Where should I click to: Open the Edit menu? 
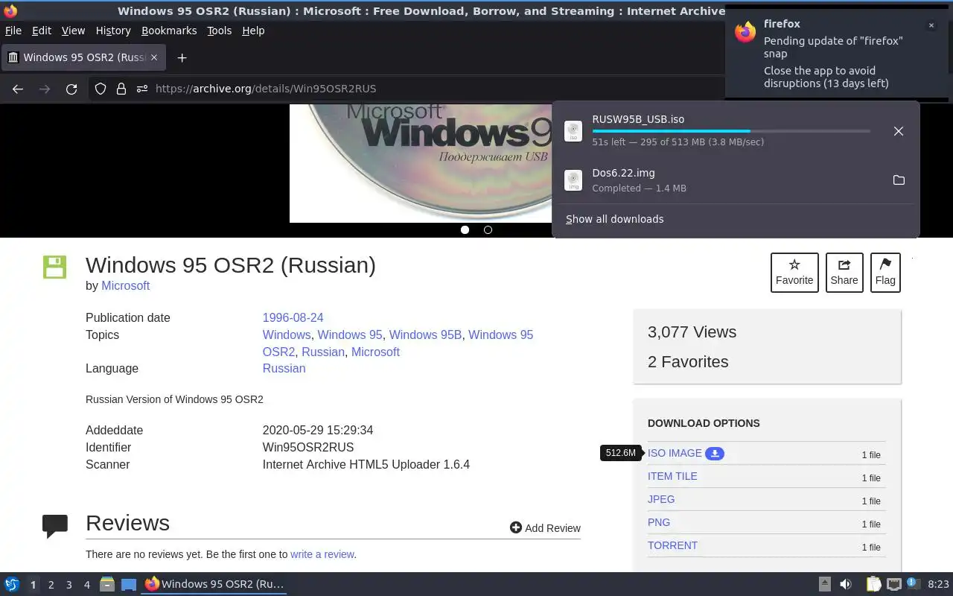click(42, 31)
